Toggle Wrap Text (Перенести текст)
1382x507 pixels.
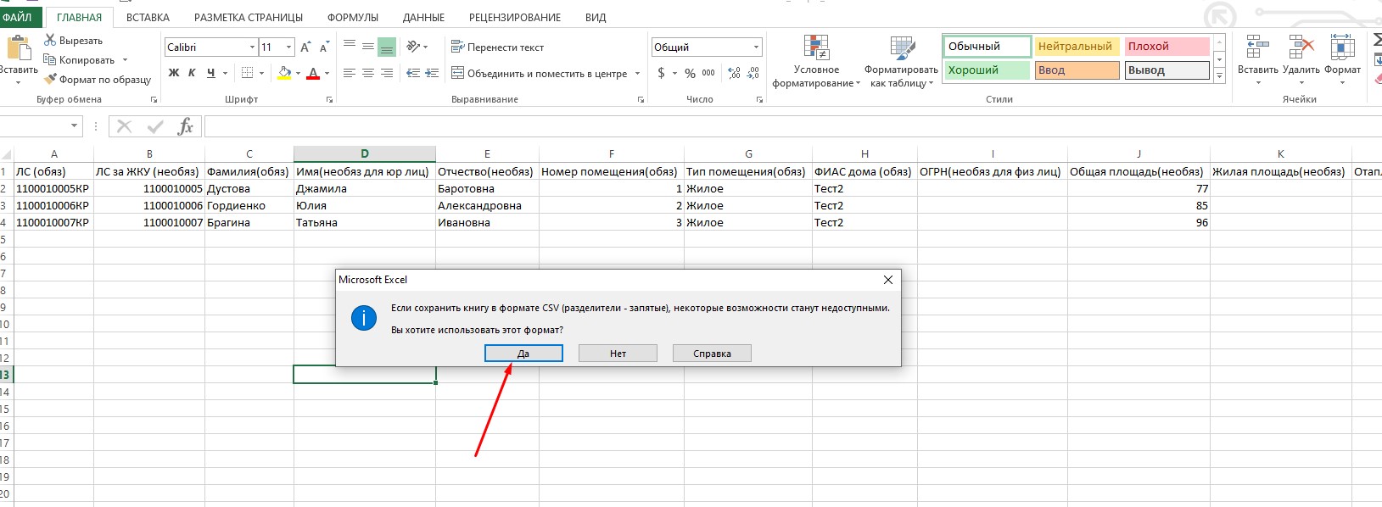pos(497,47)
